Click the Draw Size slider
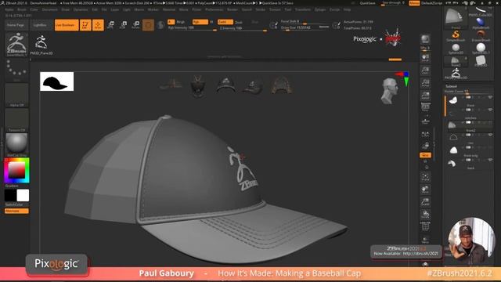The image size is (501, 282). tap(305, 28)
